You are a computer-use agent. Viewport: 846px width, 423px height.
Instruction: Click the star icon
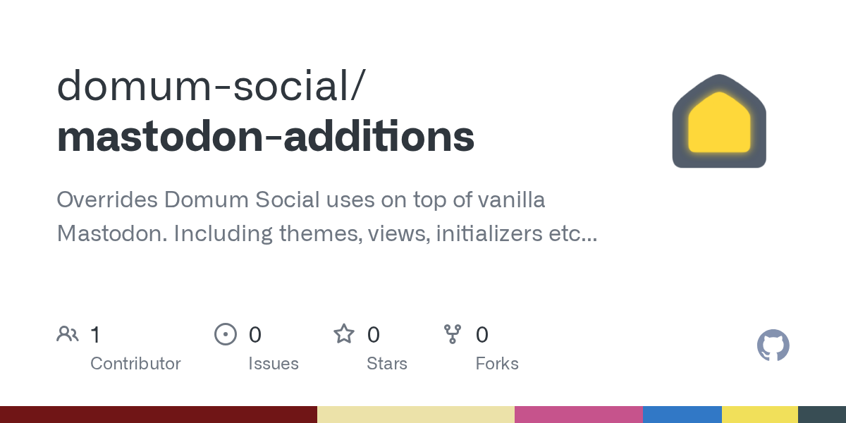(x=344, y=334)
